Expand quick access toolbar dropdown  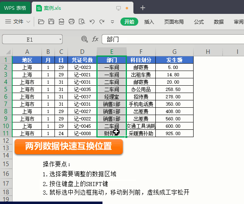point(112,22)
